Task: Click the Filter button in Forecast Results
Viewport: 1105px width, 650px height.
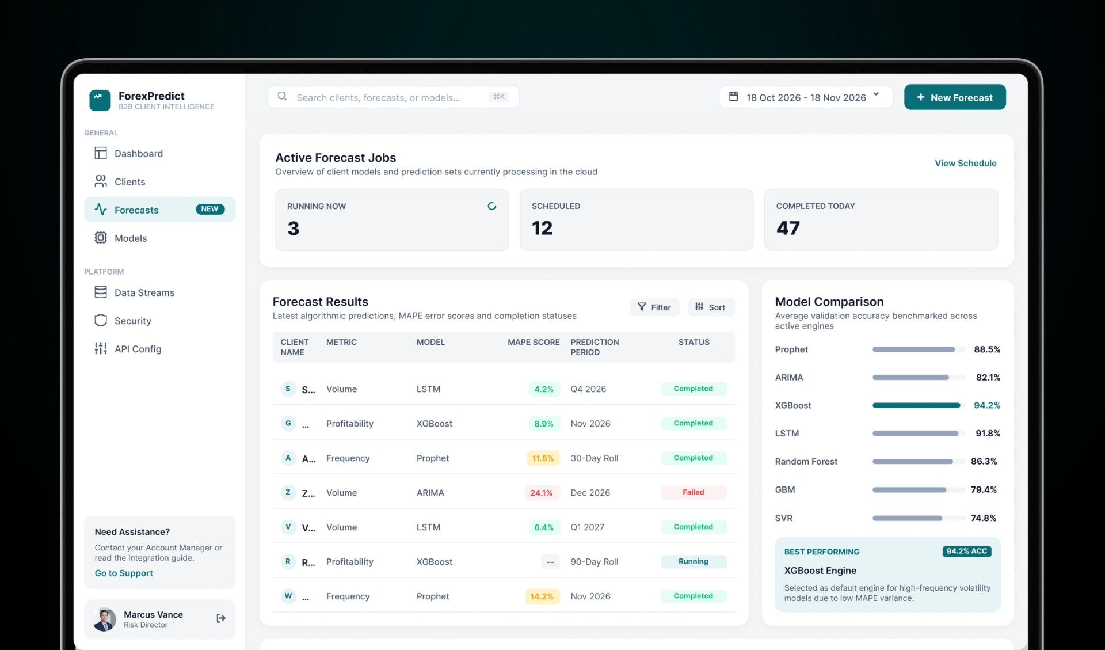Action: tap(654, 307)
